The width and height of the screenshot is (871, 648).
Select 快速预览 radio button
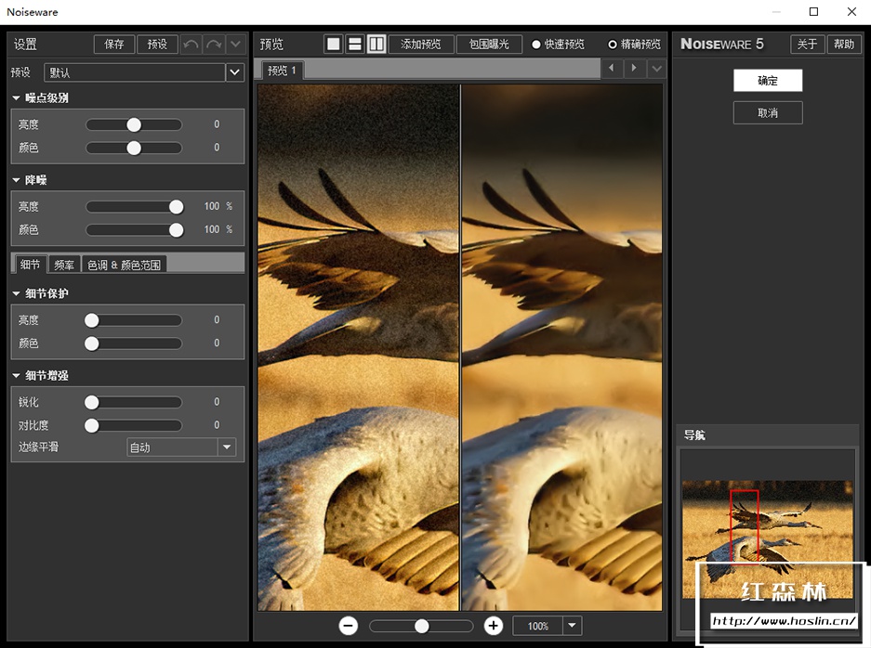pos(536,45)
